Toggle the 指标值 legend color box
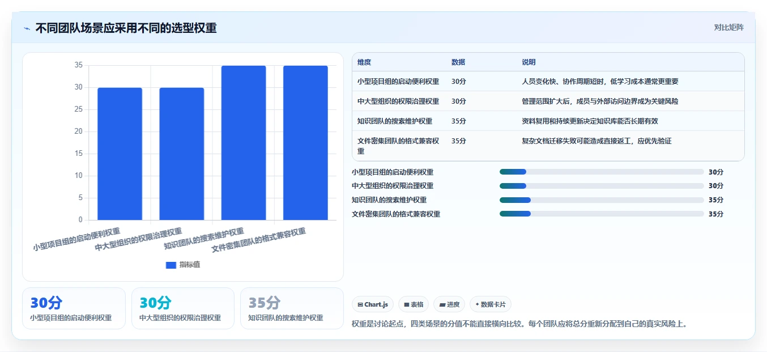 click(171, 265)
